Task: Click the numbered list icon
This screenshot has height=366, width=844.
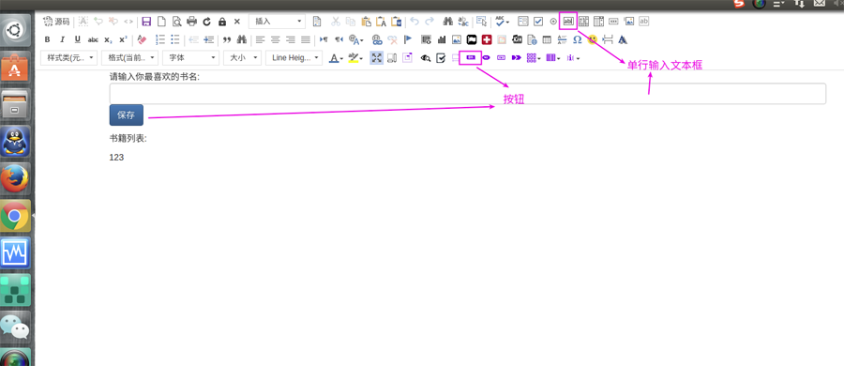Action: (x=159, y=39)
